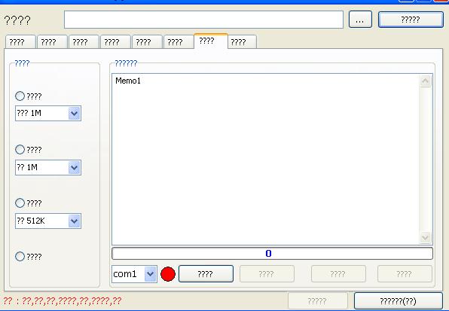Viewport: 449px width, 311px height.
Task: Click the currently selected orange-topped tab
Action: coord(211,41)
